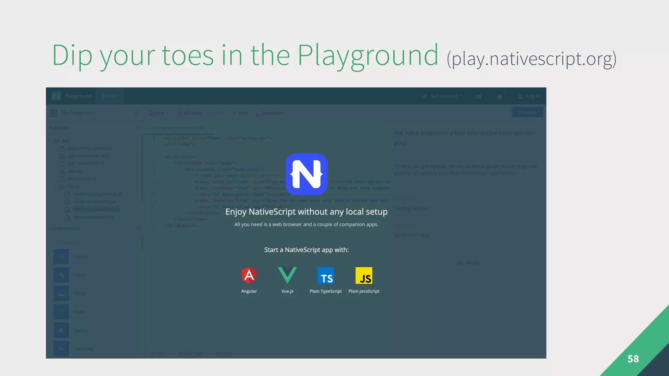Switch to the Playground header tab
Viewport: 669px width, 376px height.
tap(78, 96)
